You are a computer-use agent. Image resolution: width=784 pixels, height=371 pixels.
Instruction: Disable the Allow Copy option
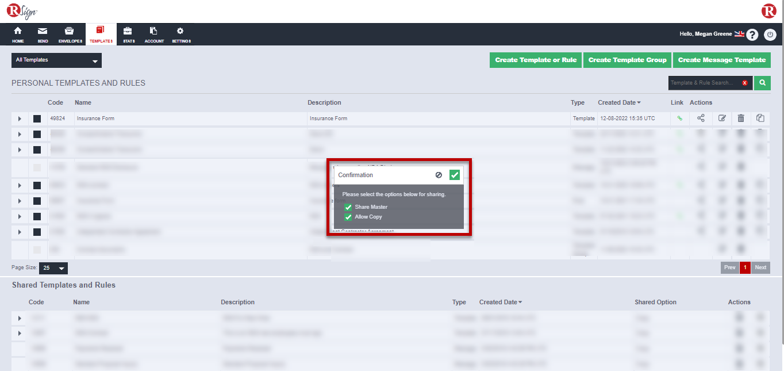[348, 217]
